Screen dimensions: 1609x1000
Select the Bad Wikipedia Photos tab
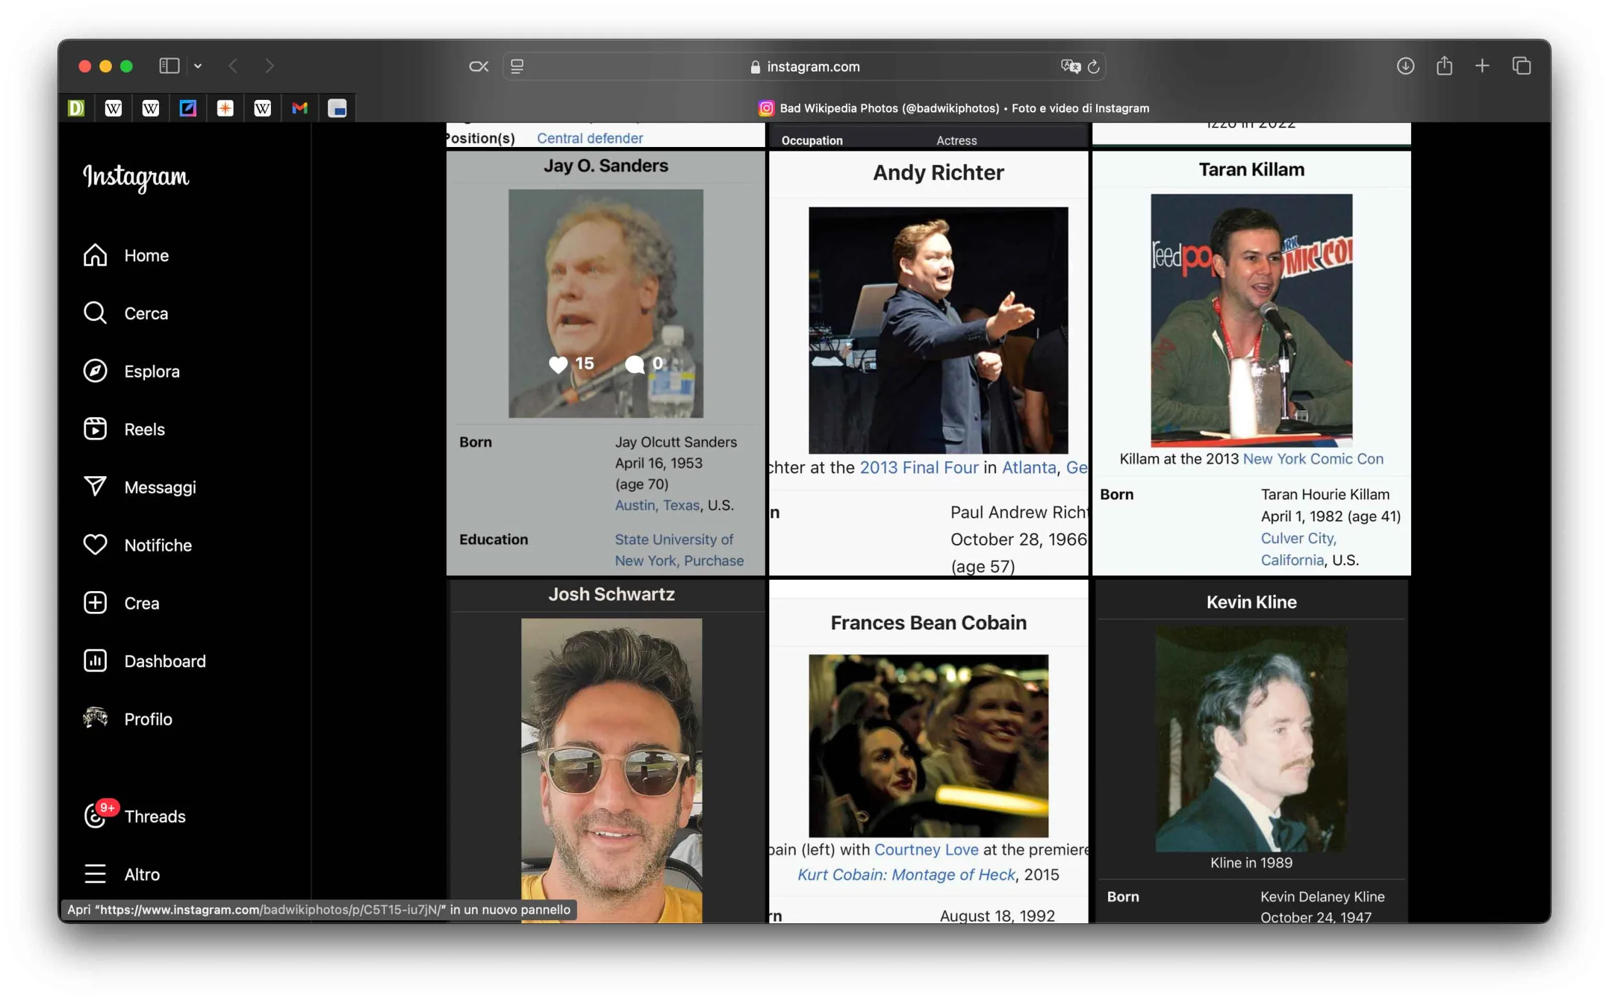[x=953, y=108]
